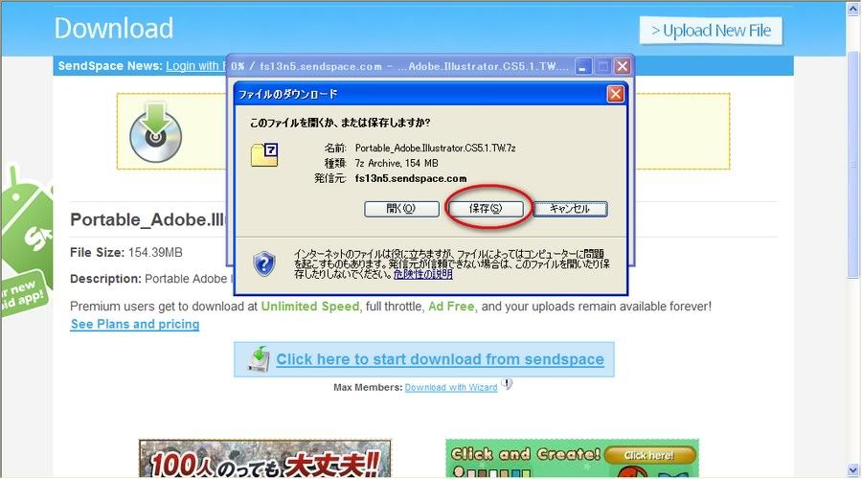Click the download disc icon
Screen dimensions: 862x479
[155, 132]
